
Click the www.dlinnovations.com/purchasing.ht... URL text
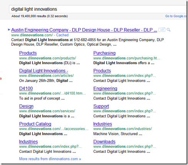(127, 58)
